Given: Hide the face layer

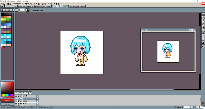Looking at the screenshot, I should point(16,101).
